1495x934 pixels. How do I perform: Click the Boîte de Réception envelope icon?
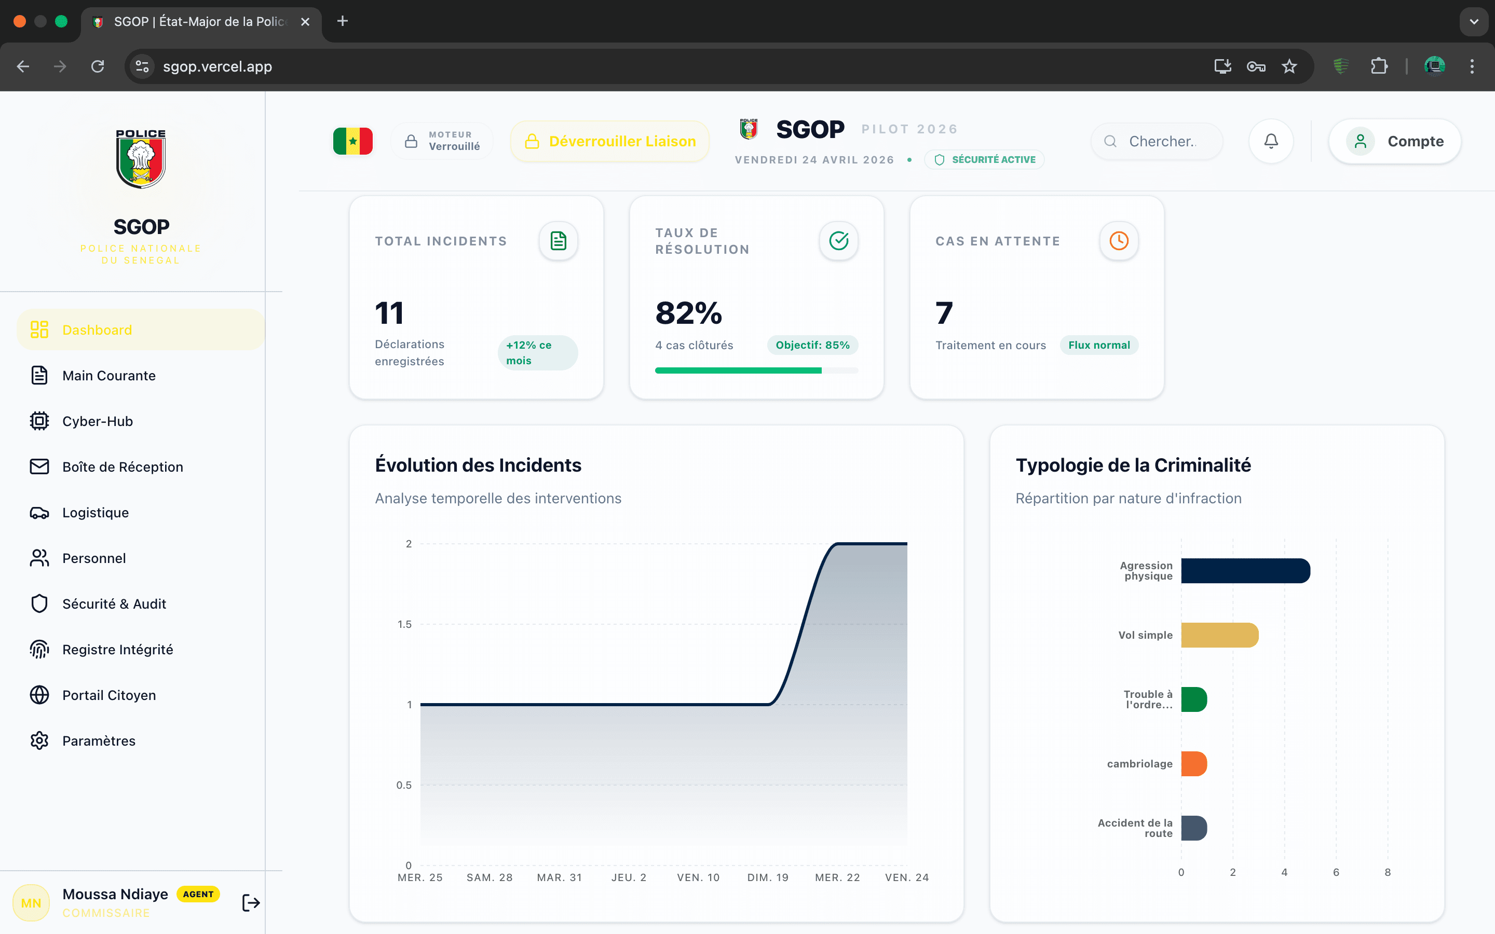pyautogui.click(x=39, y=467)
